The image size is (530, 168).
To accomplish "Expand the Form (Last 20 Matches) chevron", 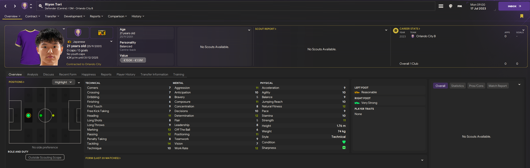I will click(422, 160).
